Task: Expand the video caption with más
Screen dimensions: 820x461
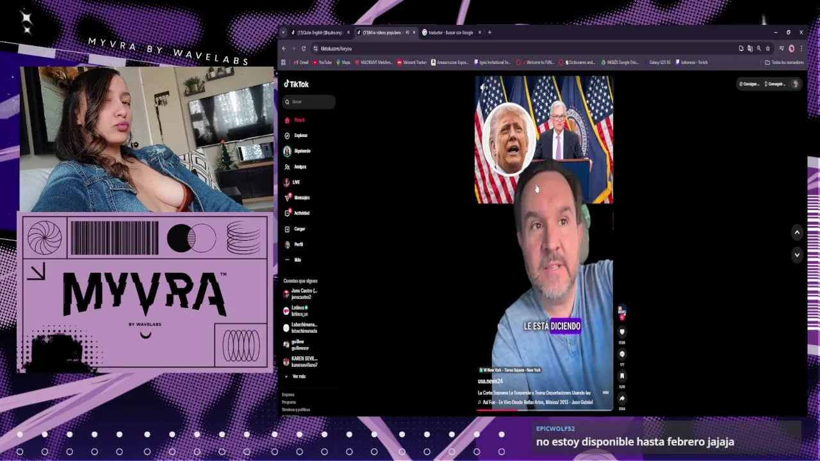Action: (x=605, y=392)
